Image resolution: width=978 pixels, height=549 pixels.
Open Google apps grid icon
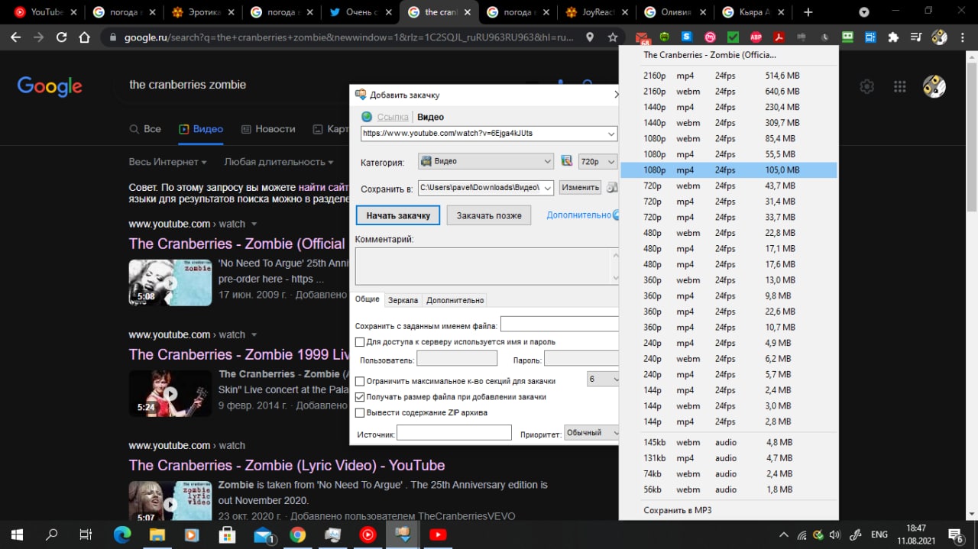click(899, 86)
